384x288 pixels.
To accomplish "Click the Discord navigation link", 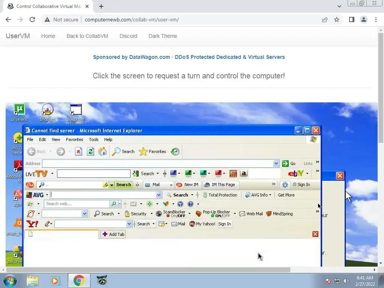I will 128,36.
